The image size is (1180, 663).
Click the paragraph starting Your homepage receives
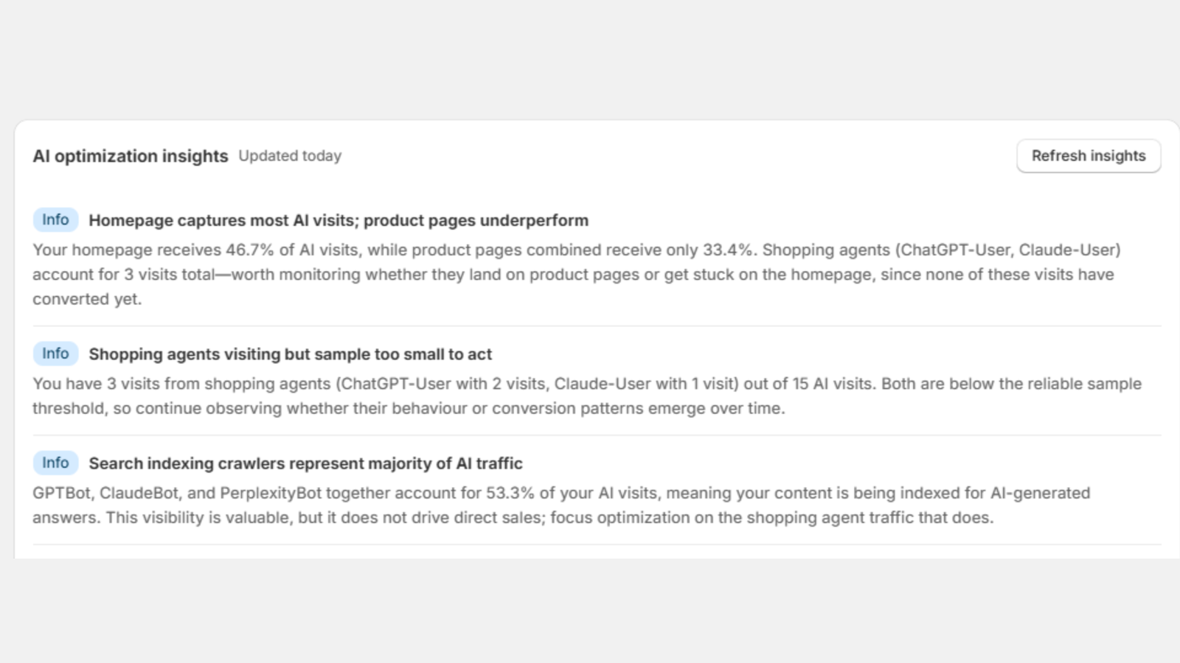tap(576, 274)
